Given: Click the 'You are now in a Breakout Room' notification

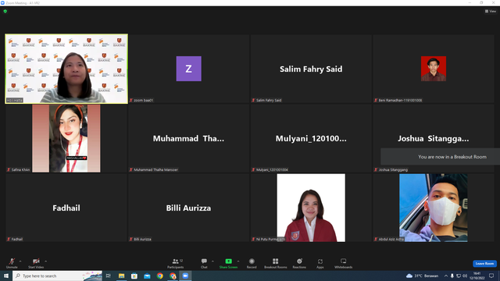Looking at the screenshot, I should pyautogui.click(x=441, y=156).
